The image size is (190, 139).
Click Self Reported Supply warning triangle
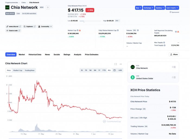tap(178, 32)
